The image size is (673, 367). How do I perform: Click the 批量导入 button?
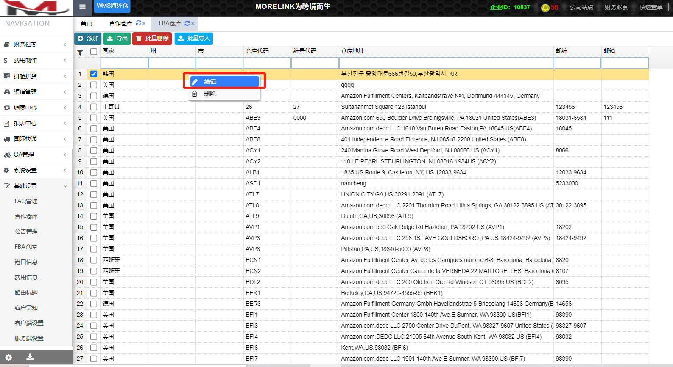194,39
